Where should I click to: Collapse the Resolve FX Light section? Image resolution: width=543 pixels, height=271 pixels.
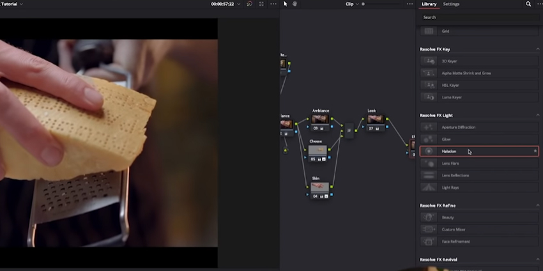pos(537,115)
